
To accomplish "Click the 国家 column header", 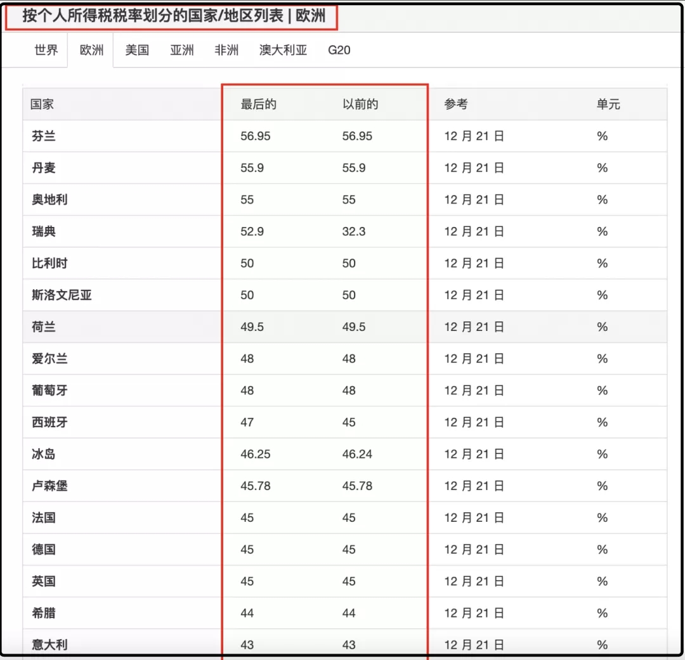I will (x=42, y=105).
